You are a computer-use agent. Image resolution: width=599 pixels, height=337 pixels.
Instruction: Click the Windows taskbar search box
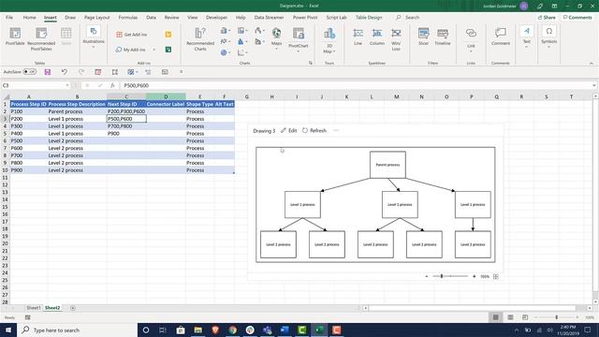pyautogui.click(x=77, y=330)
